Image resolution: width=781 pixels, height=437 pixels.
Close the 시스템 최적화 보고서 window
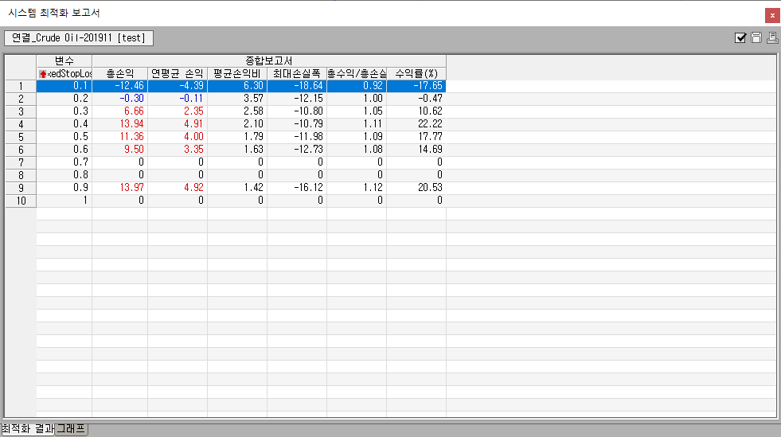(771, 15)
